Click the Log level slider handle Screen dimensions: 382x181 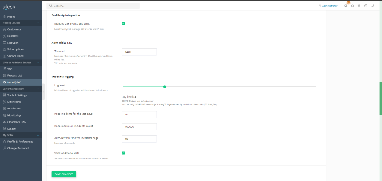(x=165, y=86)
